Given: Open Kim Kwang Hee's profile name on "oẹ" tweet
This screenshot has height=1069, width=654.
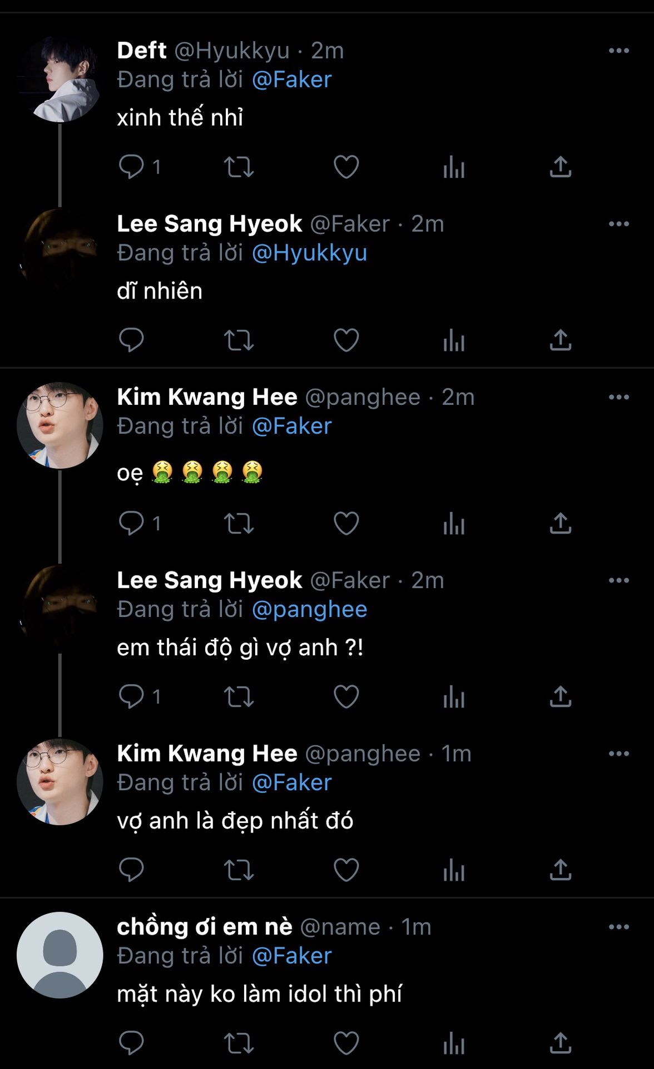Looking at the screenshot, I should pyautogui.click(x=207, y=397).
